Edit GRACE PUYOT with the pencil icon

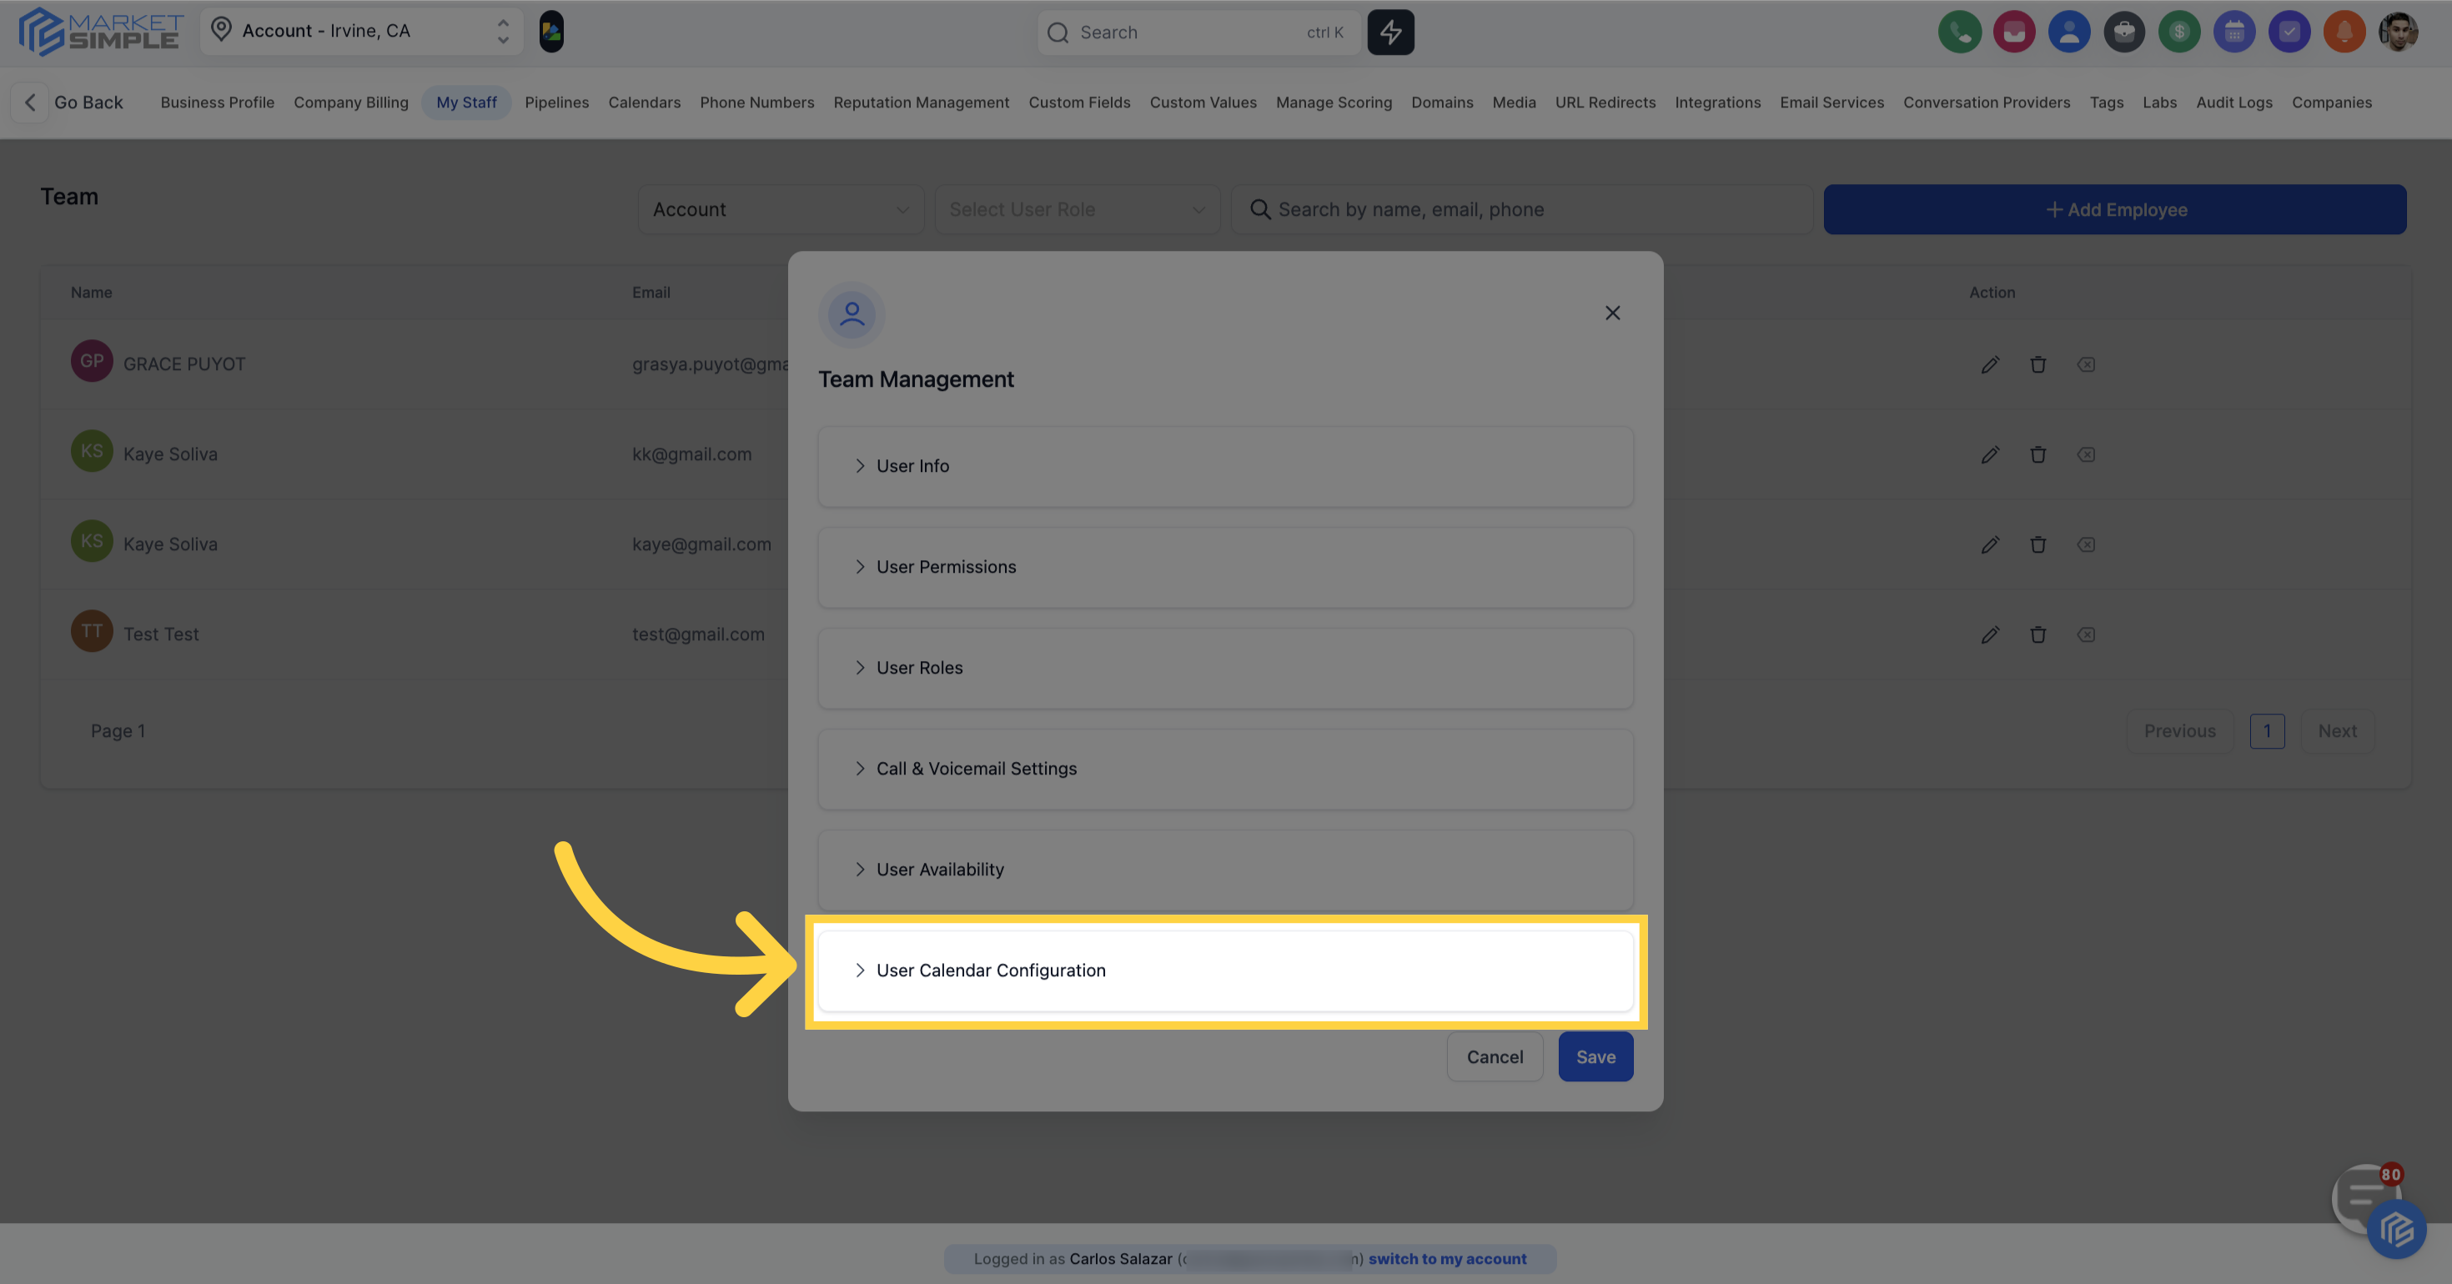[1990, 364]
